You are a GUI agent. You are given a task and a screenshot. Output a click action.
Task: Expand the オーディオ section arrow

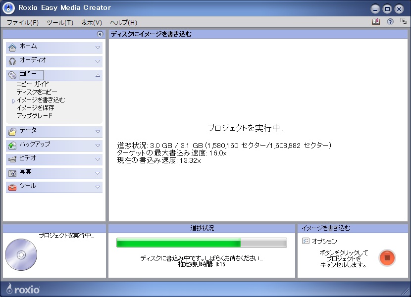(x=98, y=61)
